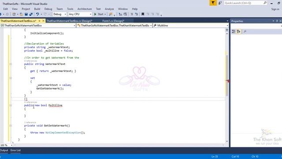Screen dimensions: 282x159
Task: Click the Property Pages wrench icon
Action: pos(245,31)
